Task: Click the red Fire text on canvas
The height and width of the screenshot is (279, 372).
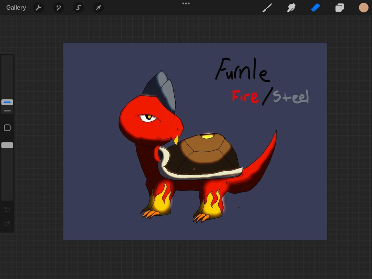Action: [245, 96]
